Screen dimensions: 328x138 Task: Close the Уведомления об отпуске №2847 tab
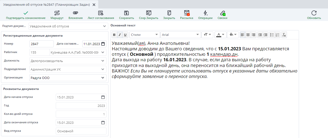coord(94,4)
